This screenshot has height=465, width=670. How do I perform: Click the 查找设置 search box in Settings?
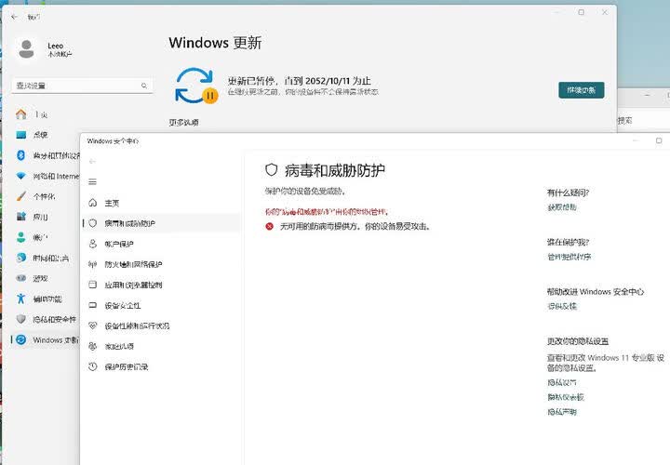[82, 86]
